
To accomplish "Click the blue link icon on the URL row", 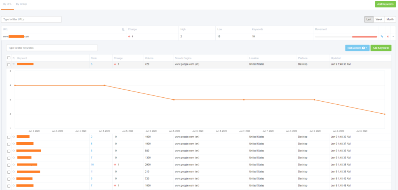I will 382,37.
